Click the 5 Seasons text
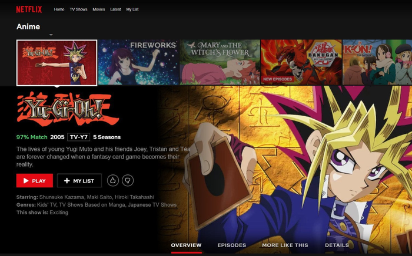Viewport: 412px width, 256px height. (107, 137)
